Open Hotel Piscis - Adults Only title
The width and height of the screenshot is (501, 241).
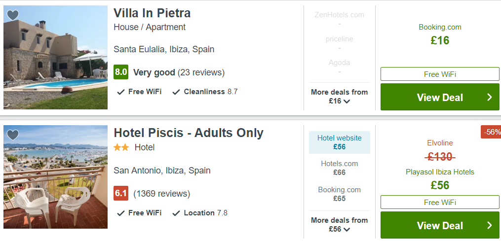189,133
